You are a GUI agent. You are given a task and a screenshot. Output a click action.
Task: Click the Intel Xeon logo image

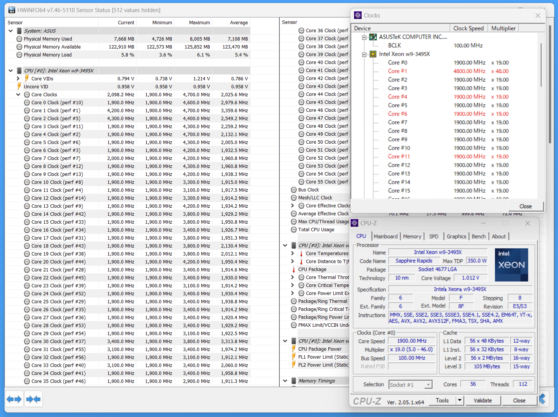pos(511,265)
